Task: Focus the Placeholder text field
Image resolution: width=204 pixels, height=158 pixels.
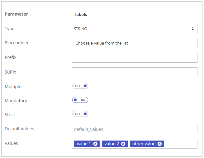Action: [x=135, y=43]
